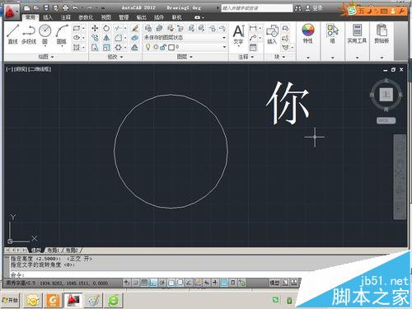Screen dimensions: 412x309
Task: Click the Hatch tool icon in the Draw panel
Action: pos(77,47)
